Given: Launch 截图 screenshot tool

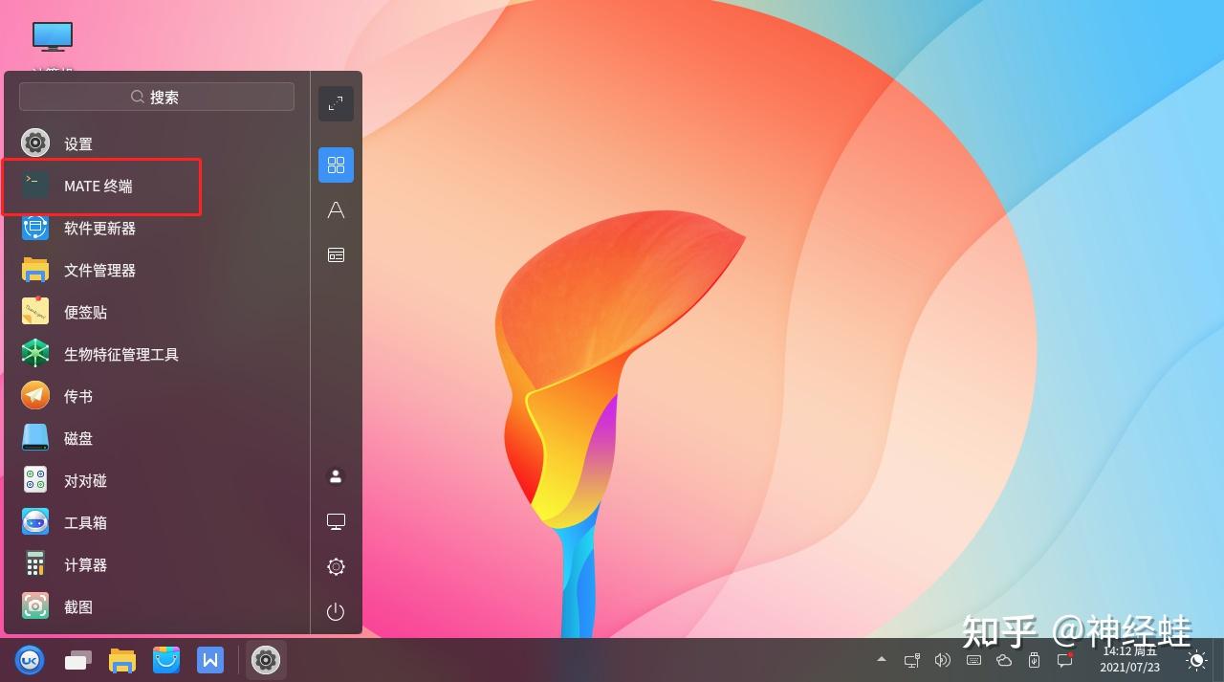Looking at the screenshot, I should (x=157, y=606).
